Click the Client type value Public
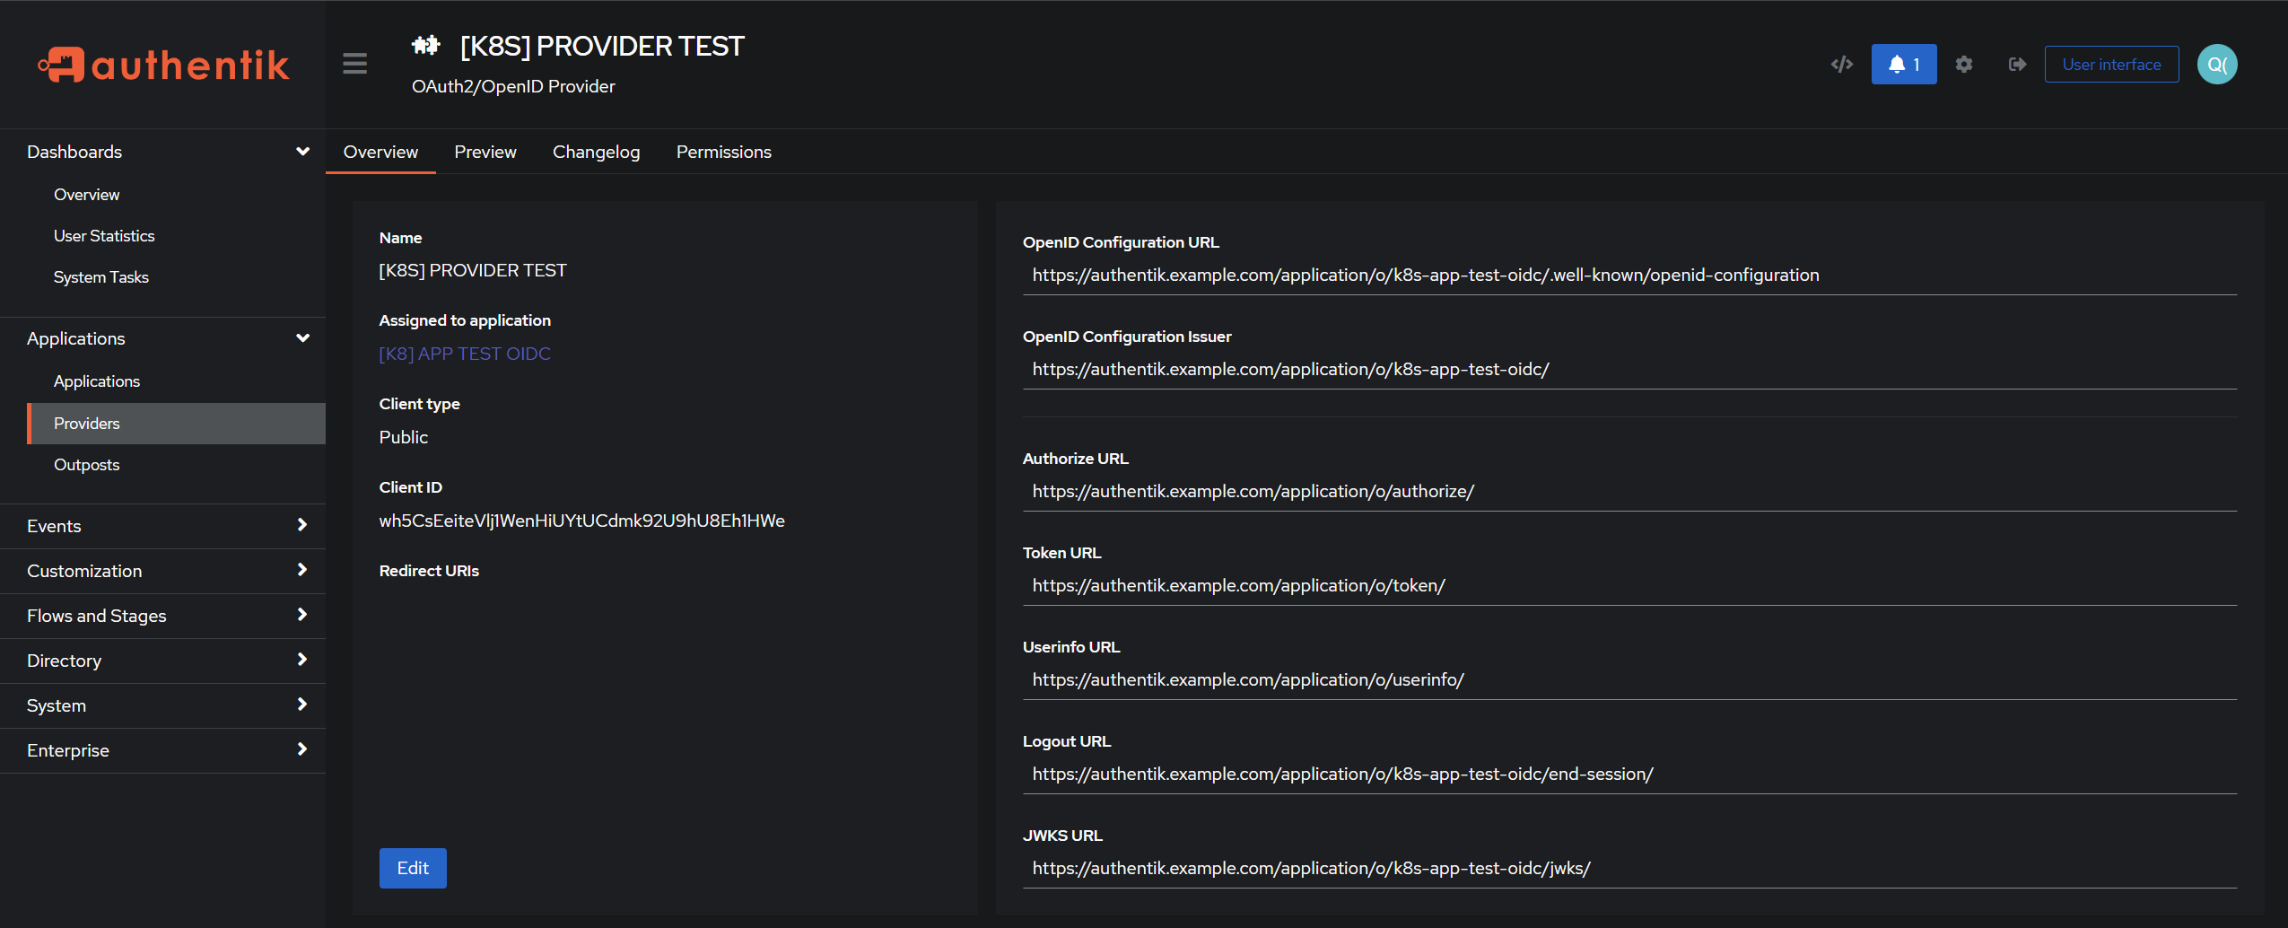This screenshot has height=928, width=2288. pyautogui.click(x=404, y=437)
